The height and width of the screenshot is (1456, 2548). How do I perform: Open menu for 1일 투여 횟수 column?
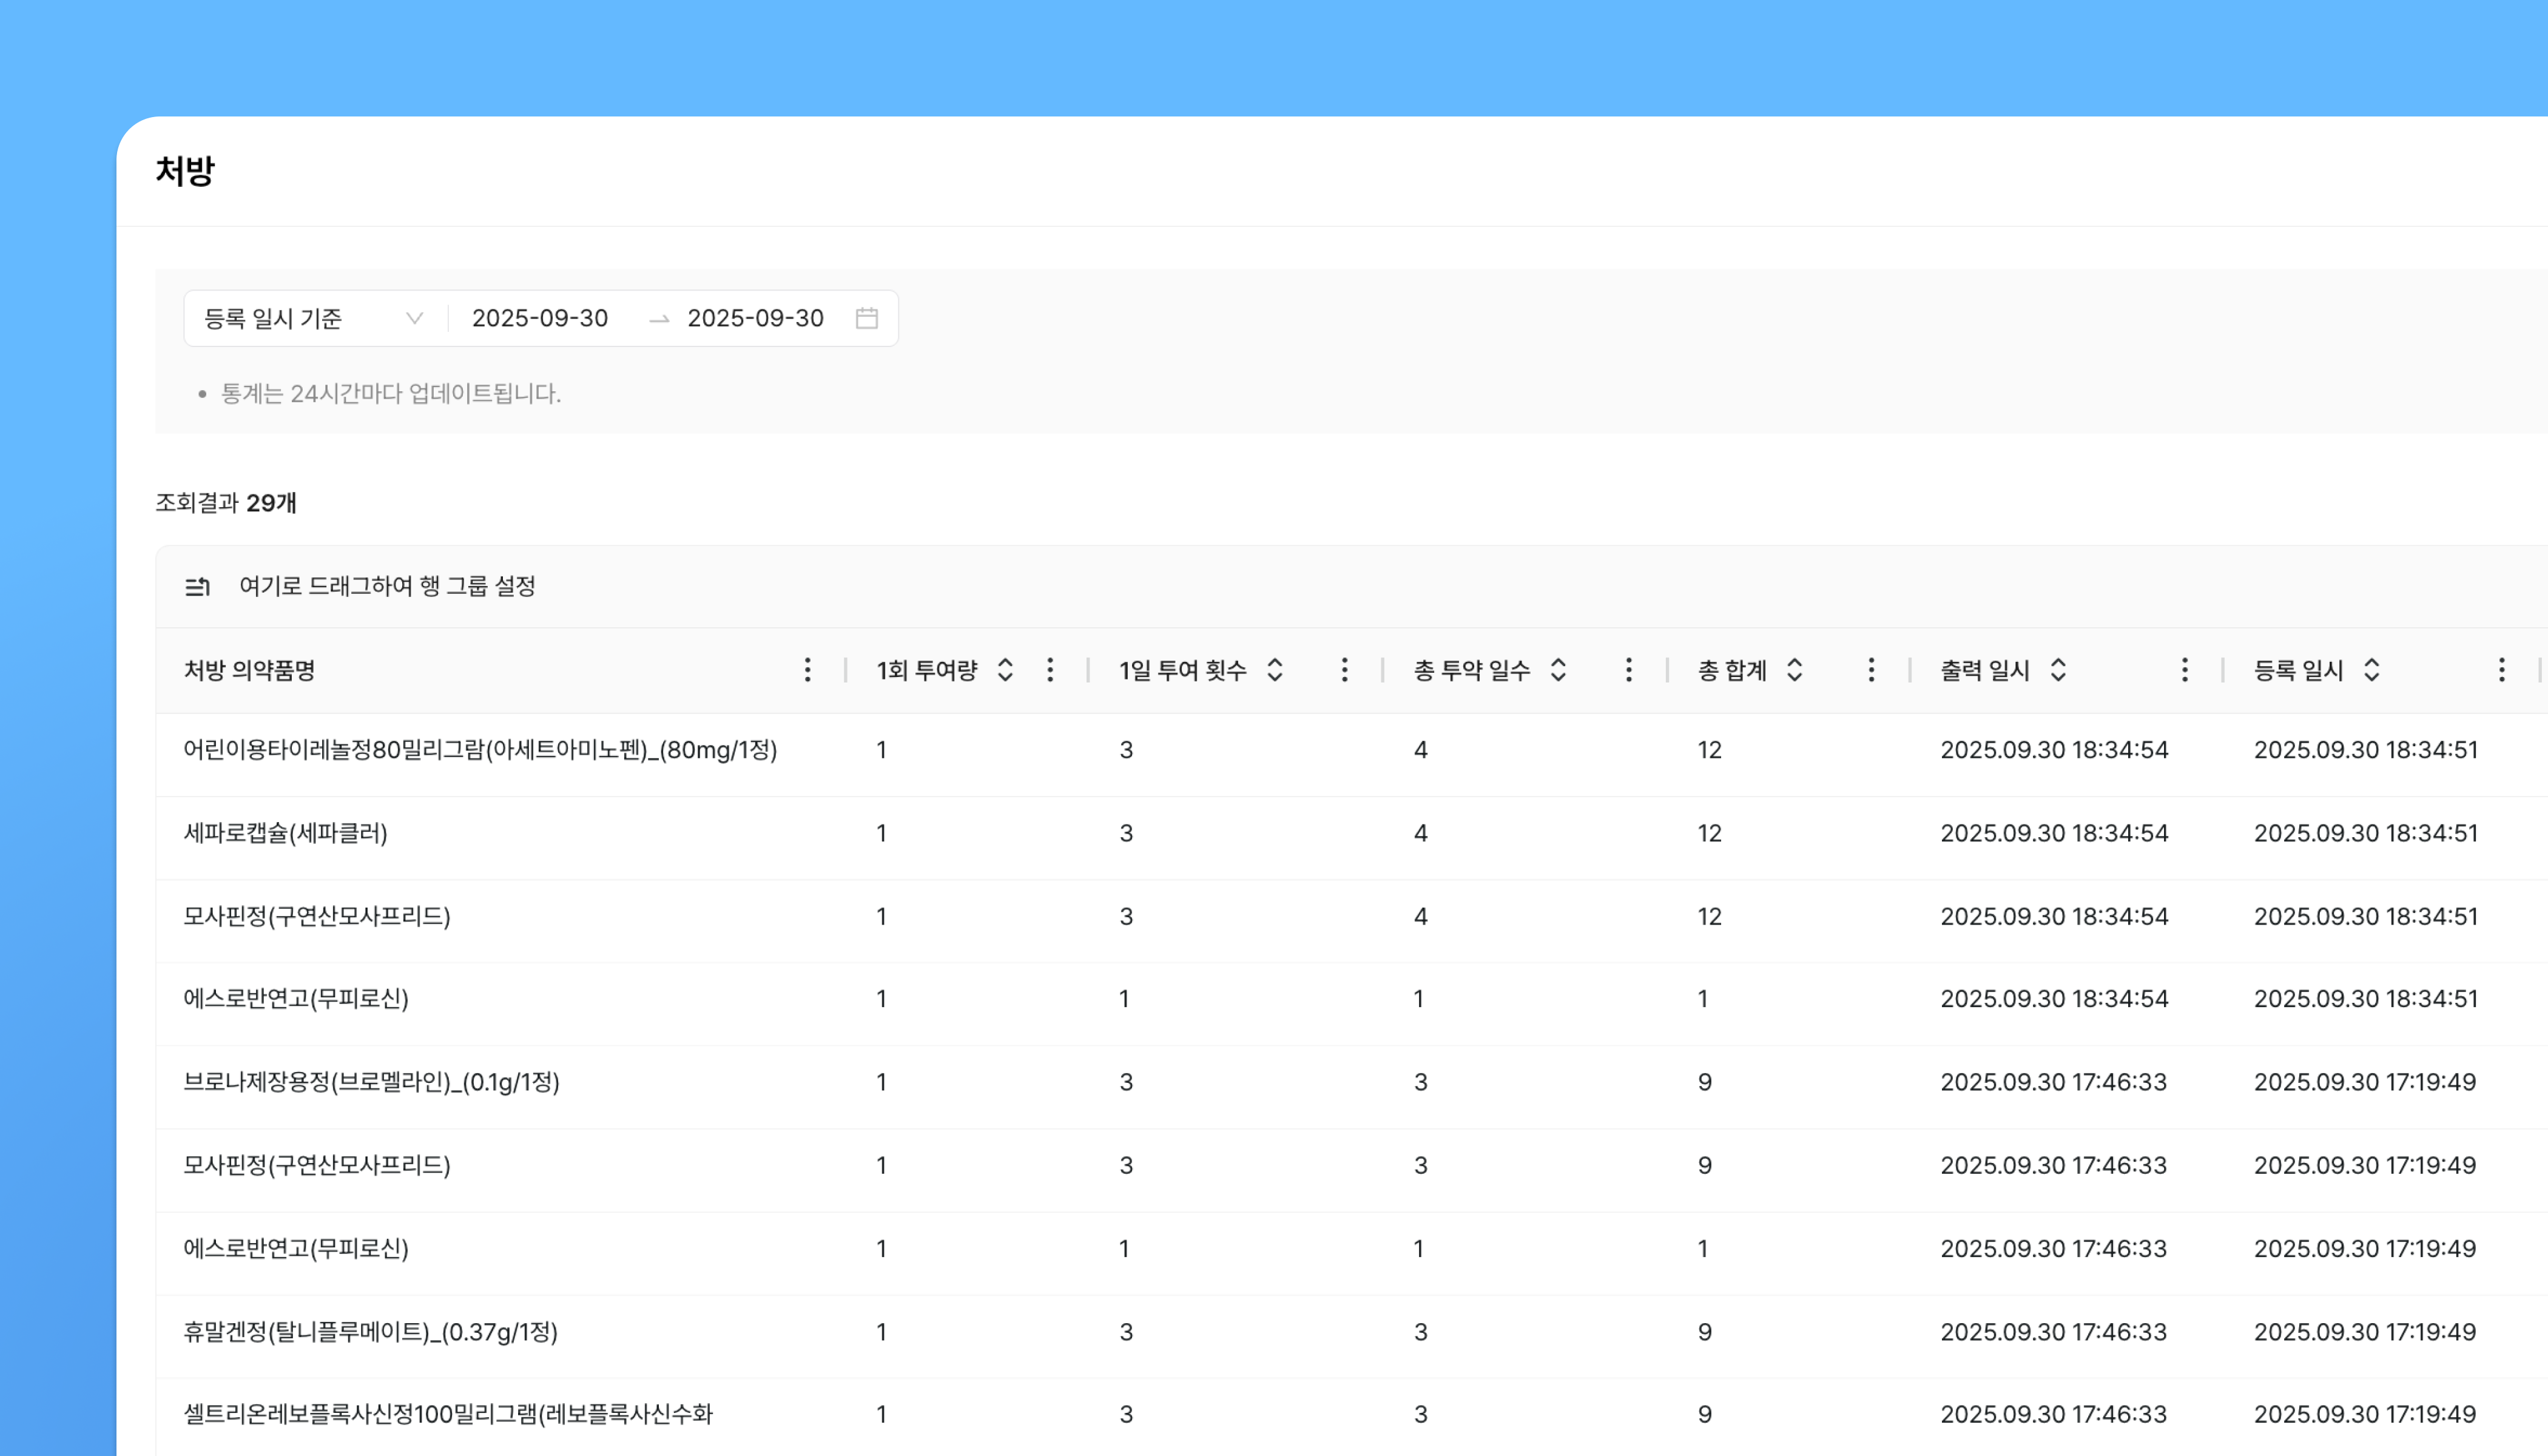click(1344, 670)
